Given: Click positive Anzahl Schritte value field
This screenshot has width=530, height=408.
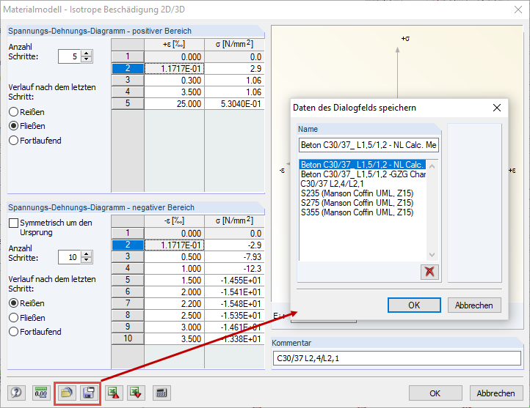Looking at the screenshot, I should coord(70,56).
